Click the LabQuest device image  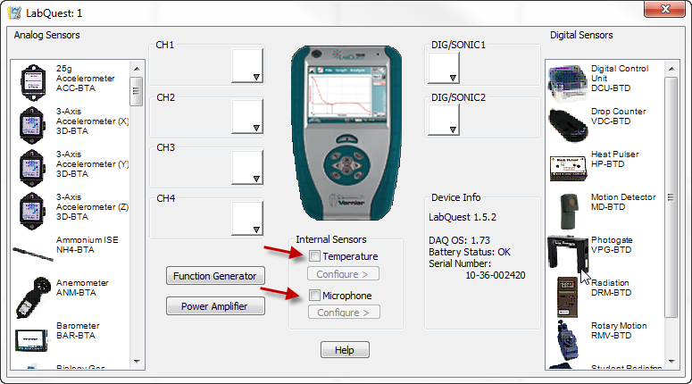[346, 132]
